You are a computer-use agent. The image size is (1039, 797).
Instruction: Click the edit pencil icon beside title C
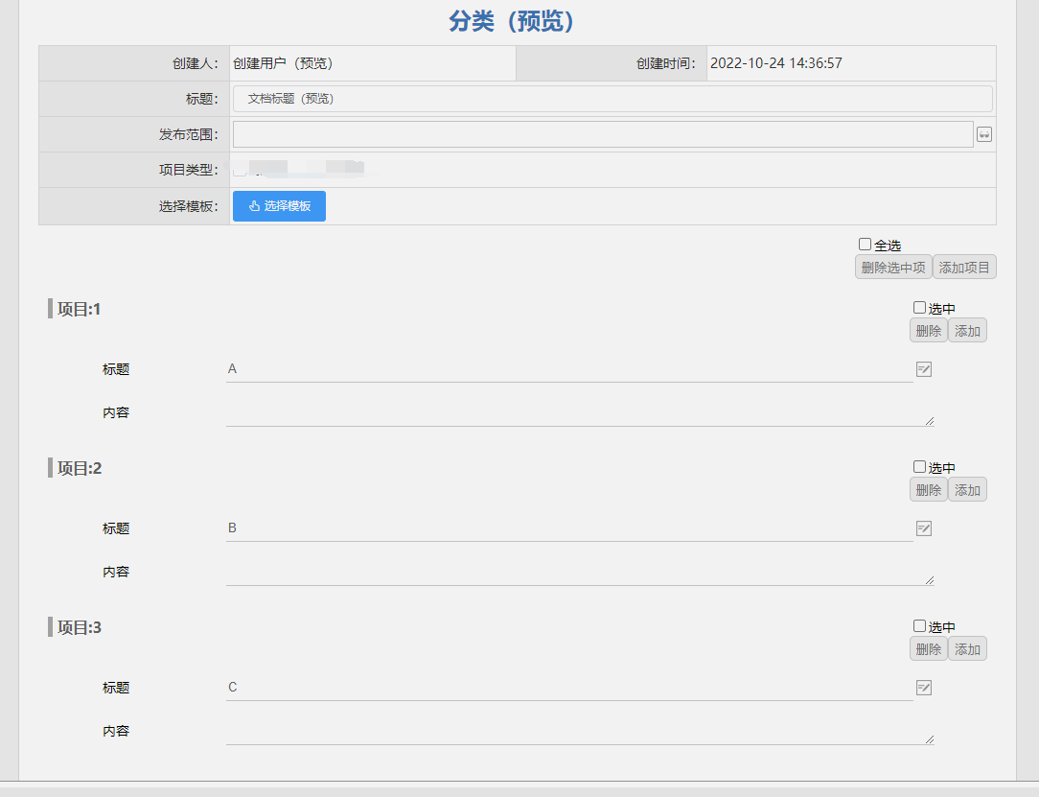tap(923, 687)
